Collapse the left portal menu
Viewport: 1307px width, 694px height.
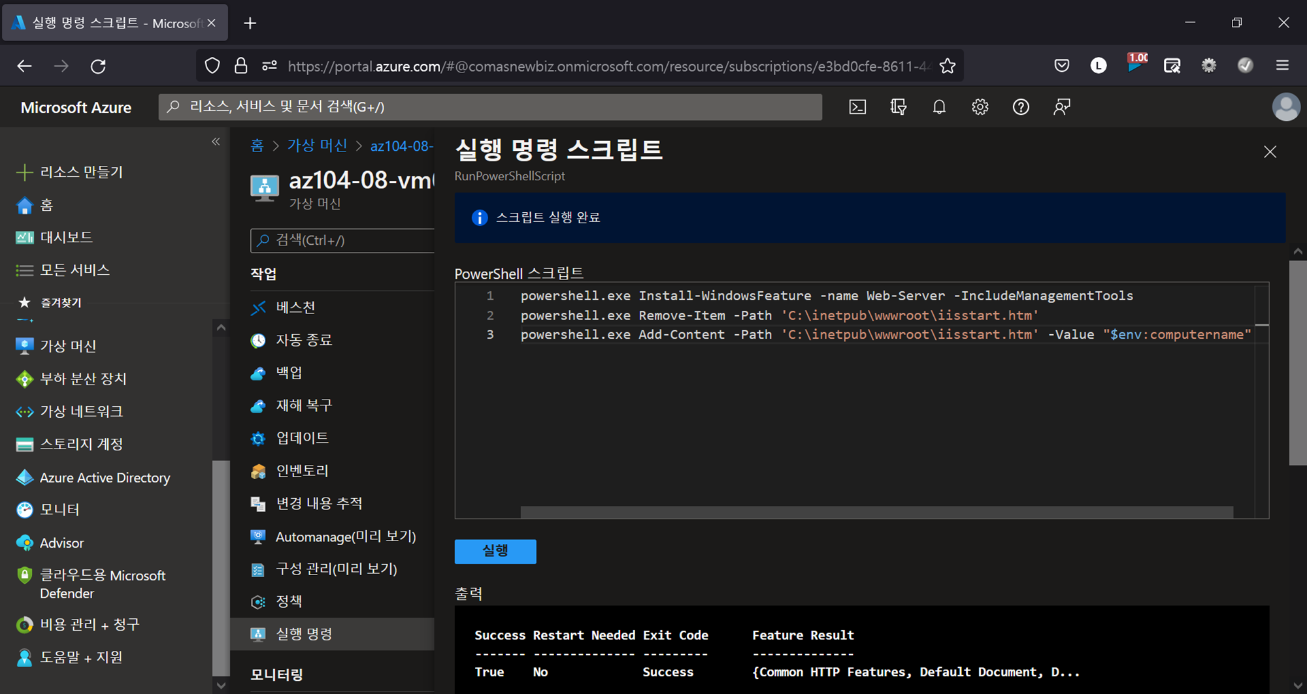(x=216, y=142)
